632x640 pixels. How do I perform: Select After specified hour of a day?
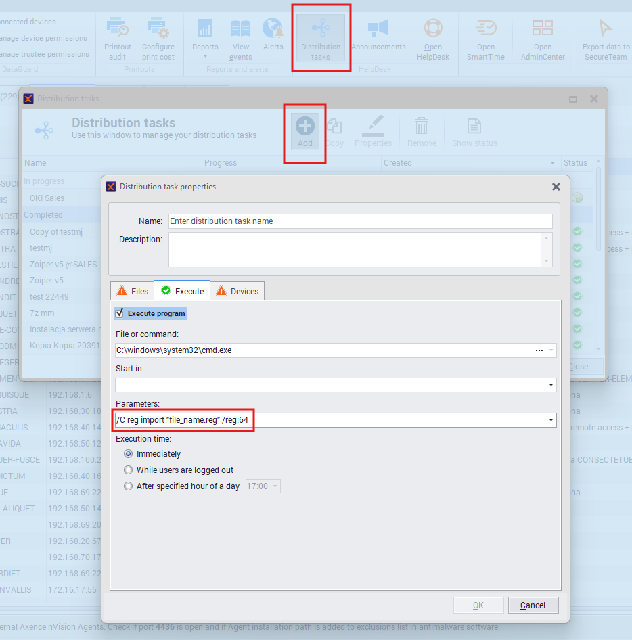point(129,486)
